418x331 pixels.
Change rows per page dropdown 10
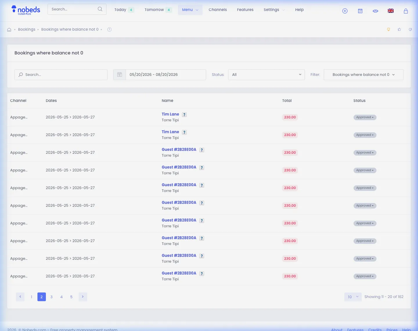(x=353, y=297)
